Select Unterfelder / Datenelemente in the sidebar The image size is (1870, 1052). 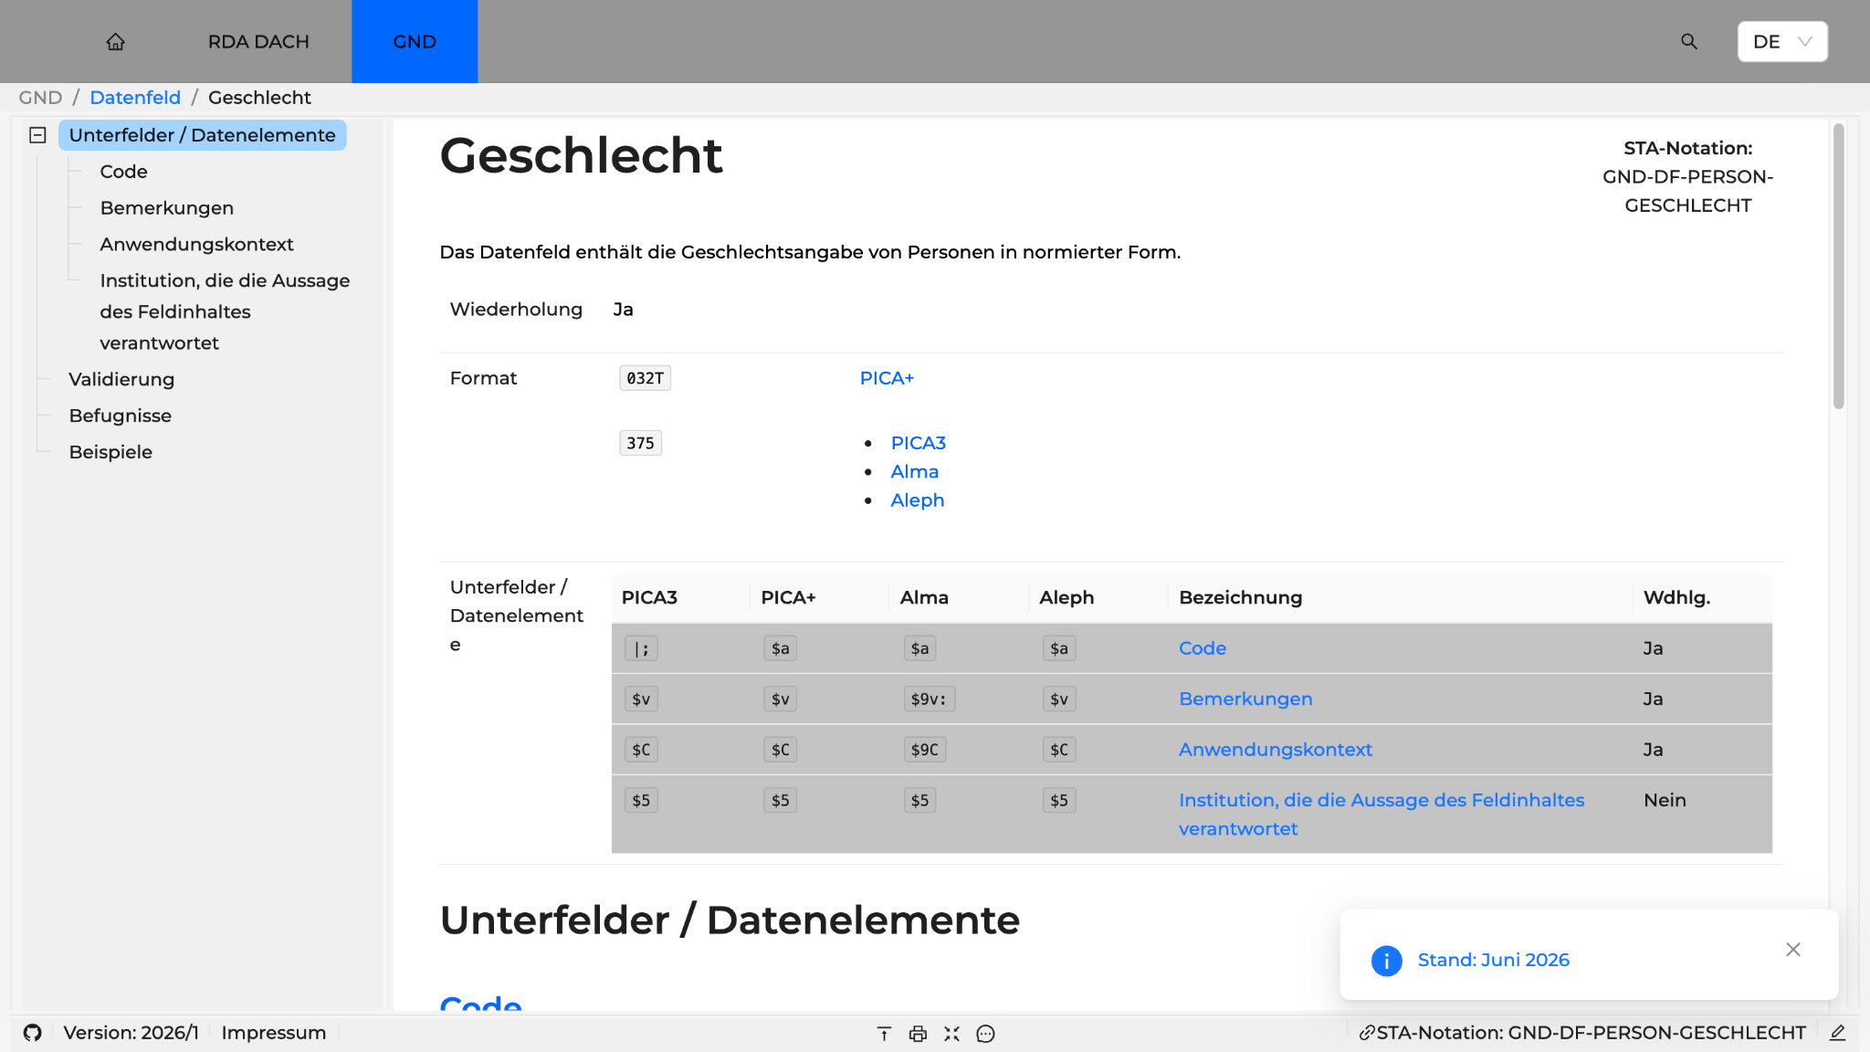202,135
